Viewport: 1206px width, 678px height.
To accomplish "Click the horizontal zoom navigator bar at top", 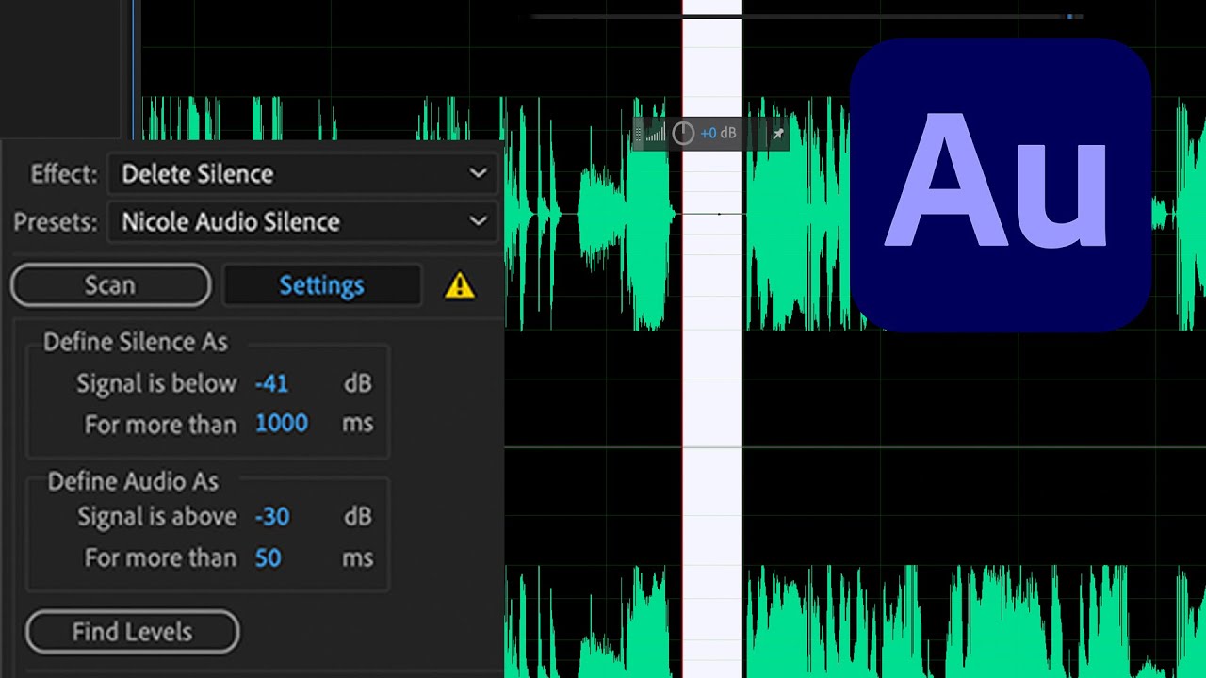I will coord(807,16).
